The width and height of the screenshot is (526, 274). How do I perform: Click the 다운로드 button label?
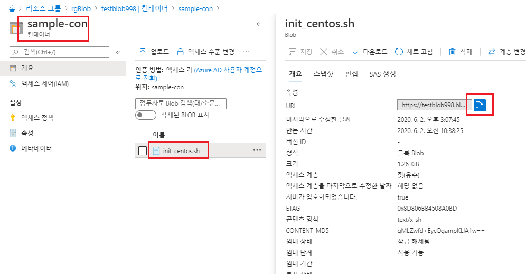[375, 52]
